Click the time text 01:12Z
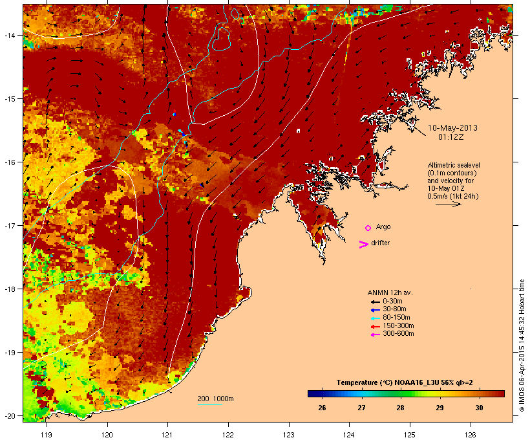 [x=451, y=137]
